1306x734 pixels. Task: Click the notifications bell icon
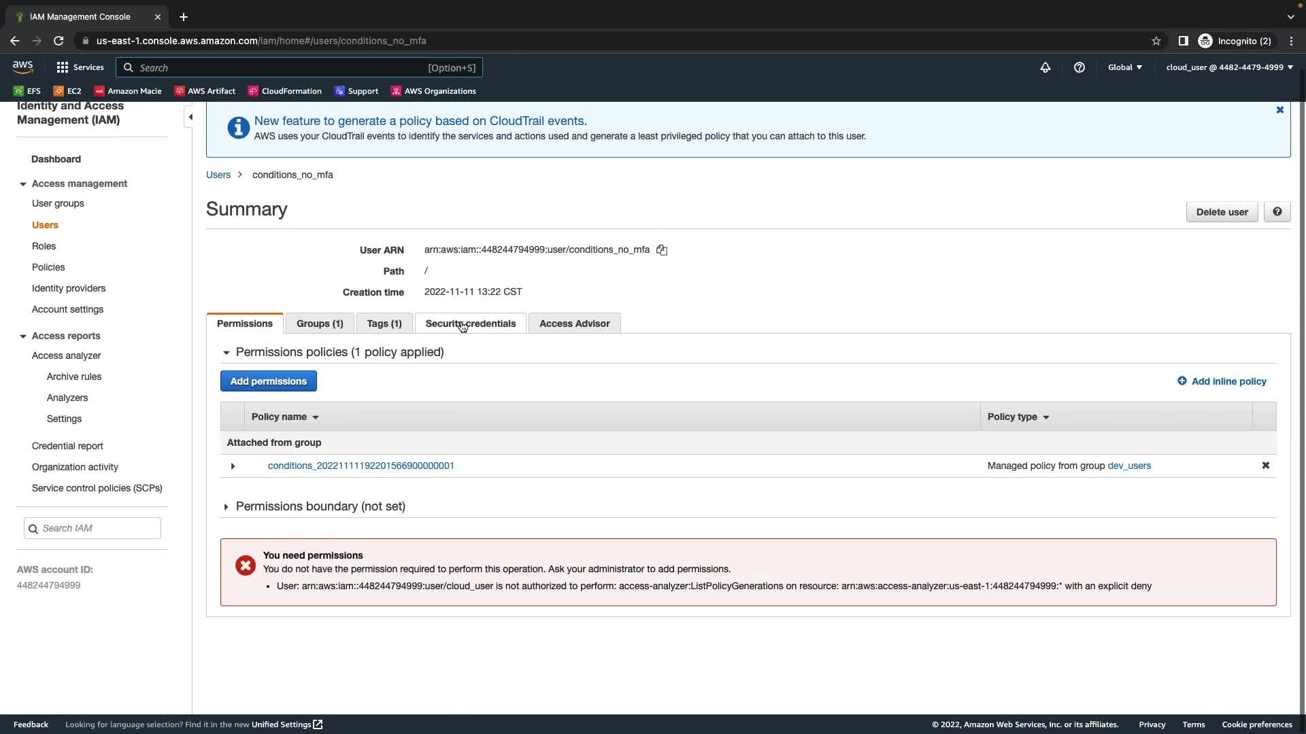pyautogui.click(x=1045, y=67)
